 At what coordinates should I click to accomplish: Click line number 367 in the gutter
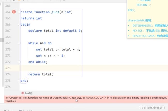click(x=8, y=31)
